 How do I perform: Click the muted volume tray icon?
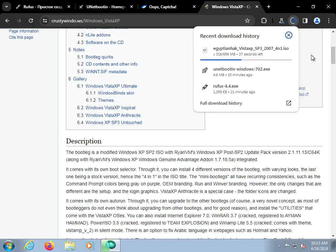(303, 246)
